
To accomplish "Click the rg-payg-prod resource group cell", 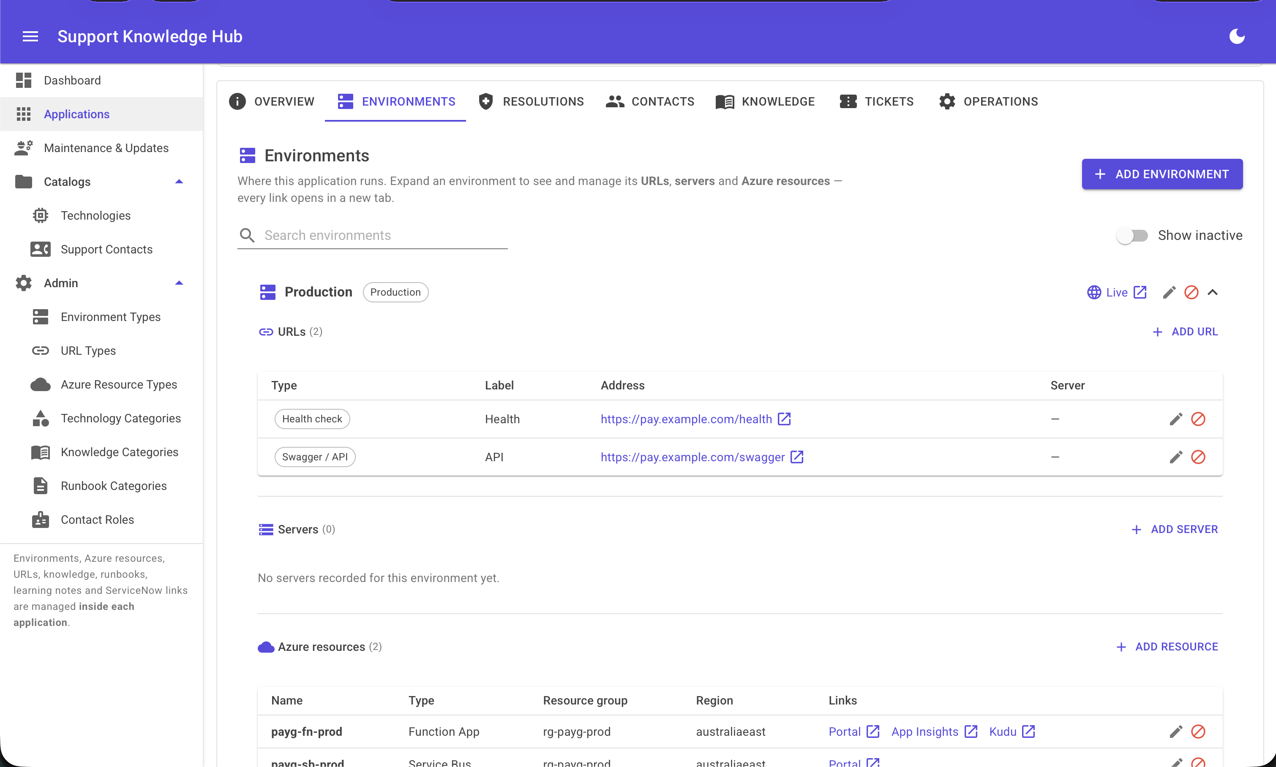I will click(x=576, y=732).
